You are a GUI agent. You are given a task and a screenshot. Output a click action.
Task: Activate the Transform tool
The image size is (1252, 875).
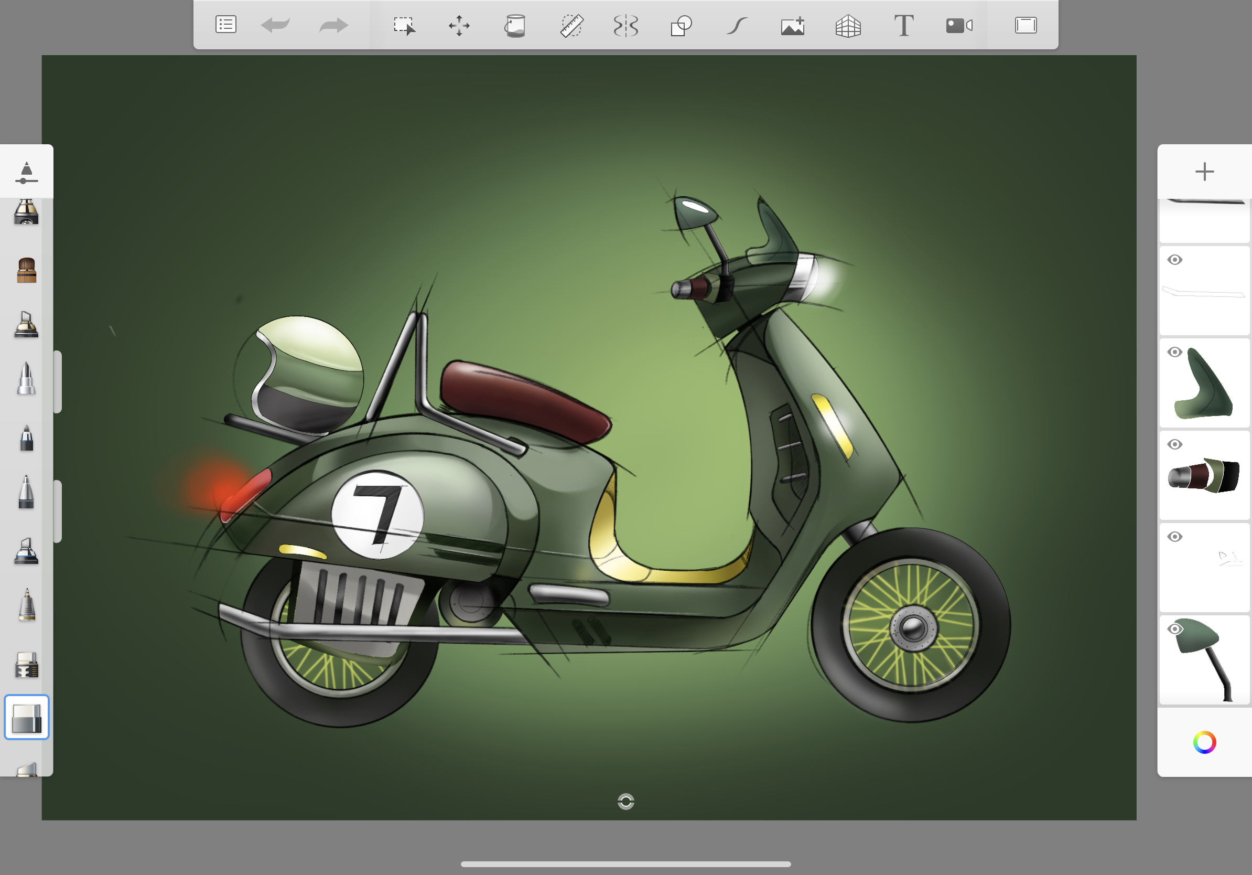pos(459,25)
